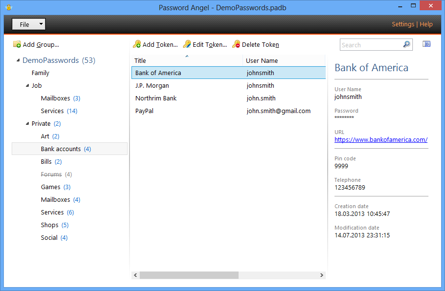Select the Art (2) group
The width and height of the screenshot is (445, 291).
click(50, 136)
